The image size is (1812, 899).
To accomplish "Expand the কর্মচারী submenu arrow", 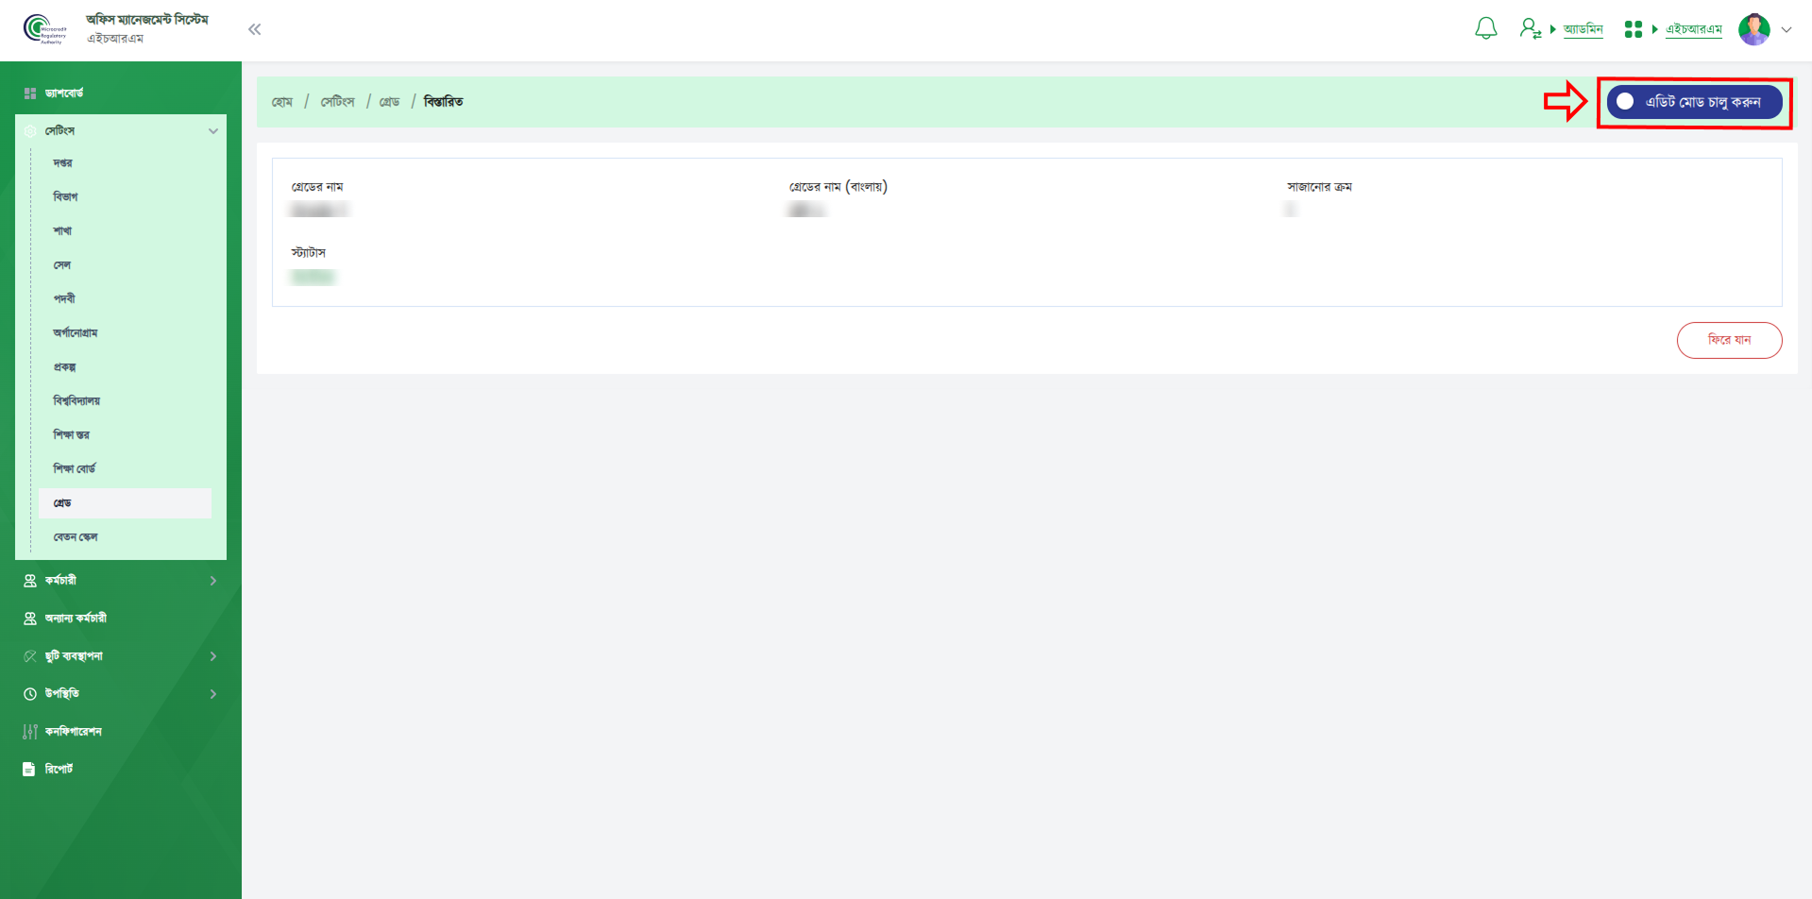I will pos(213,581).
